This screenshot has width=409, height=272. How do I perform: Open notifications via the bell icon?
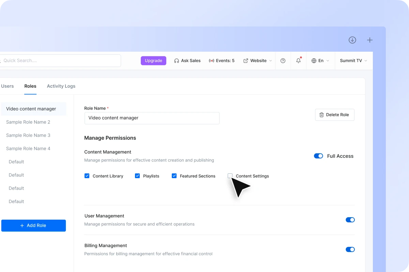[x=298, y=61]
